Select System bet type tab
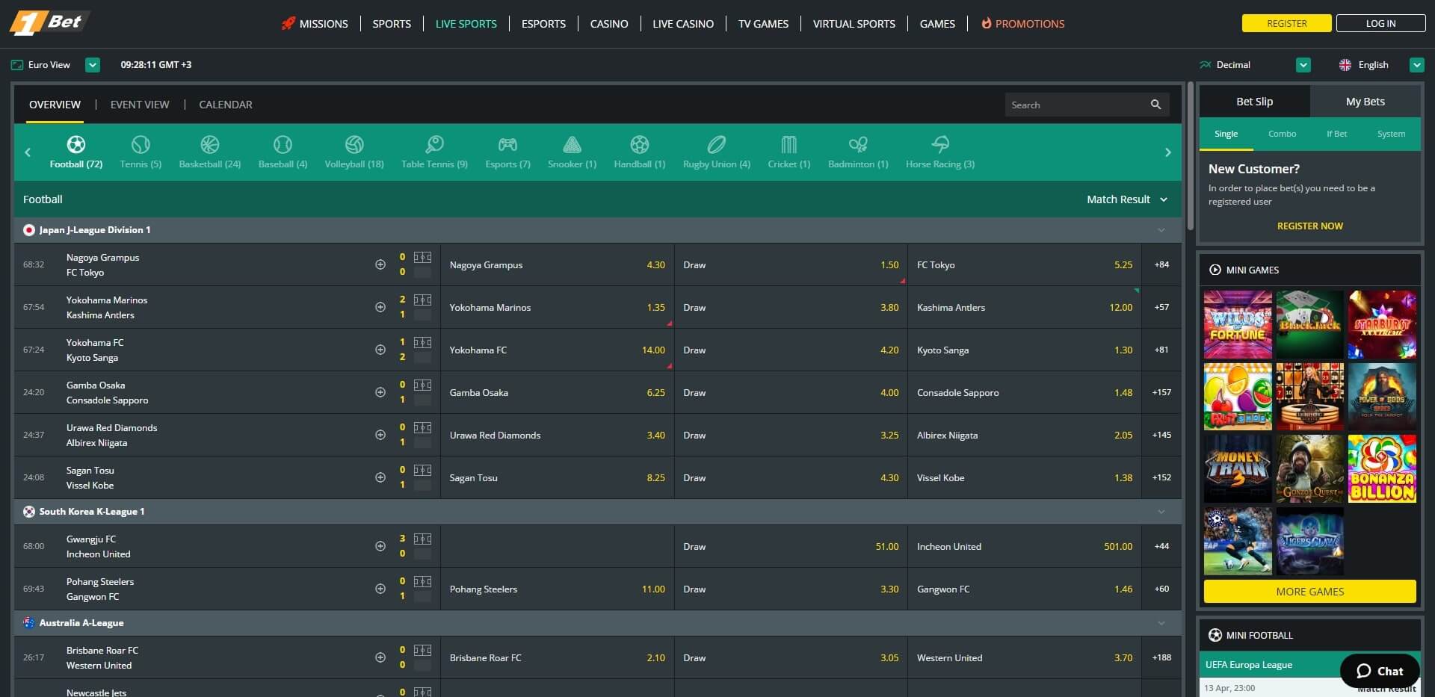Image resolution: width=1435 pixels, height=697 pixels. [1391, 134]
